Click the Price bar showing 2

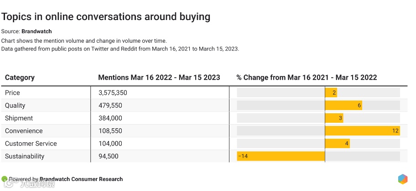[331, 93]
